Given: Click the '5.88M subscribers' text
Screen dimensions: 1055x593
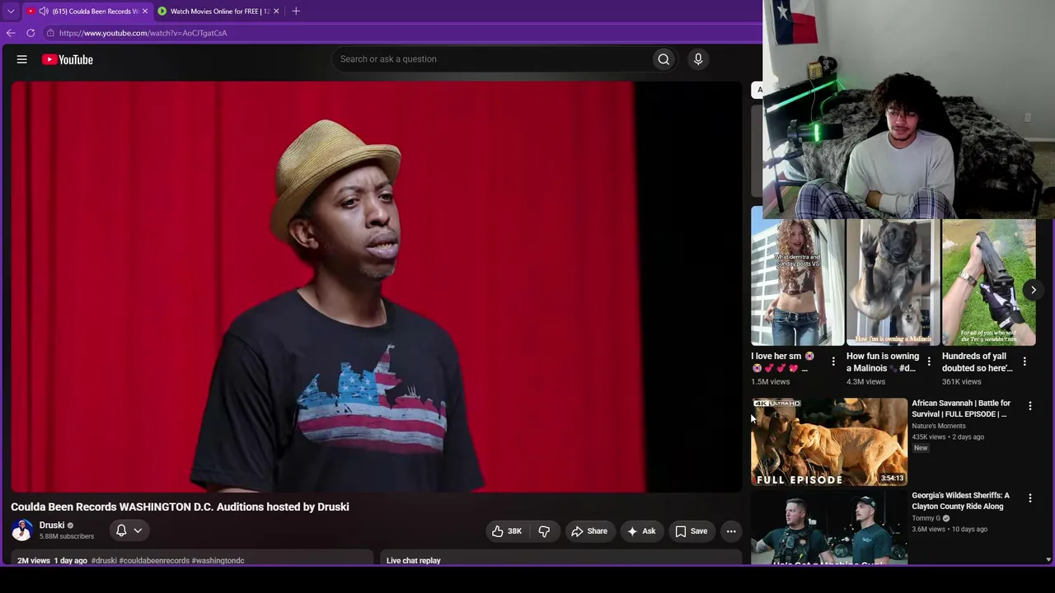Looking at the screenshot, I should click(x=67, y=536).
